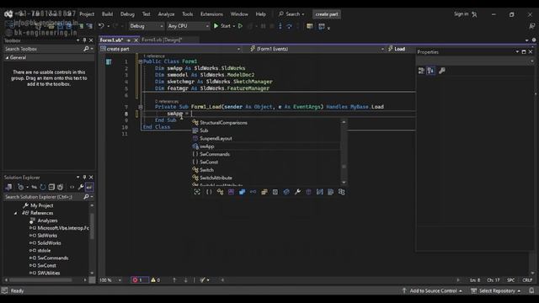The image size is (539, 303).
Task: Select stdole reference
Action: pos(44,251)
